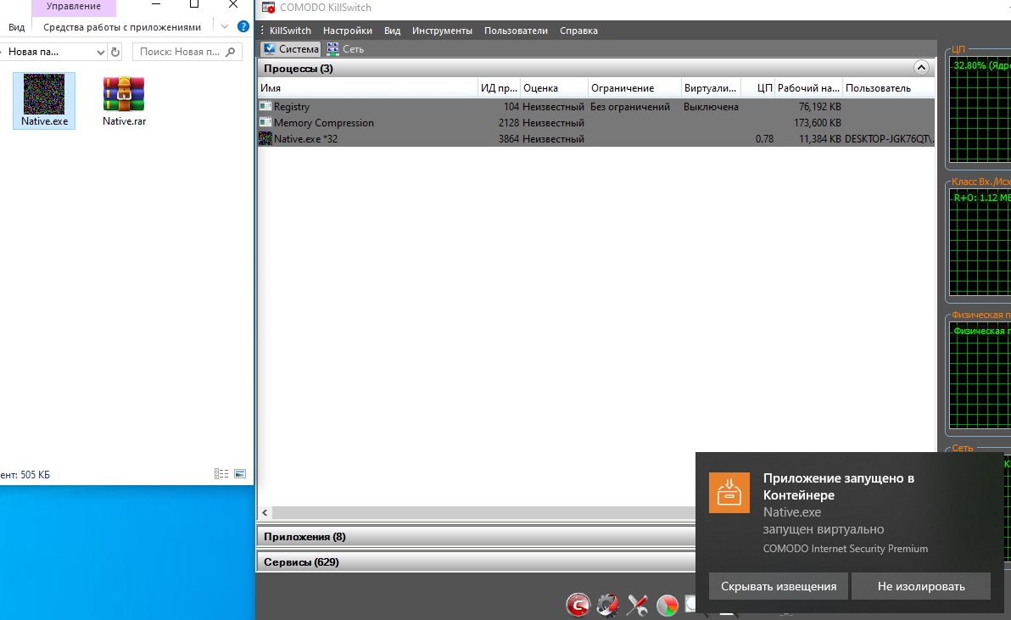
Task: Switch Explorer to details view
Action: coord(221,474)
